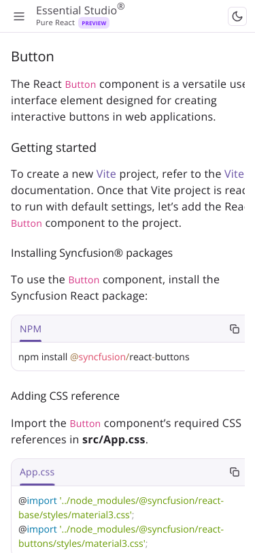
Task: Click the Getting started heading
Action: pos(54,147)
